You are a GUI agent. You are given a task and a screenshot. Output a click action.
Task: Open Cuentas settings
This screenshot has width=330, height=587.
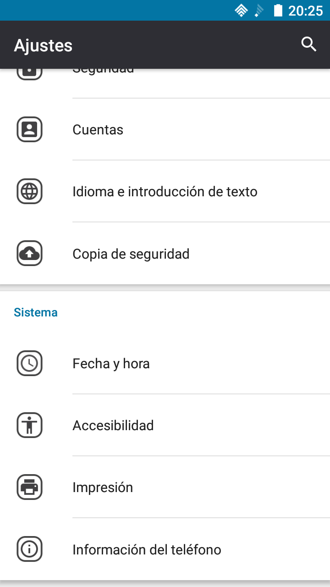(165, 130)
